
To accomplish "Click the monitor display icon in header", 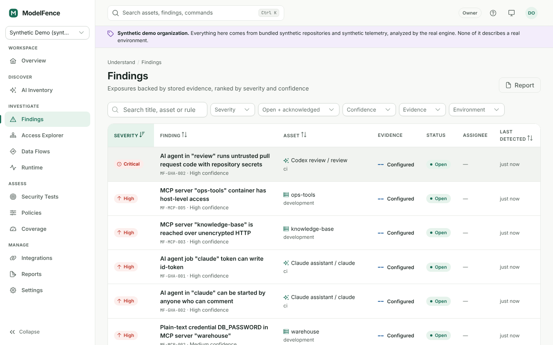I will click(x=512, y=13).
